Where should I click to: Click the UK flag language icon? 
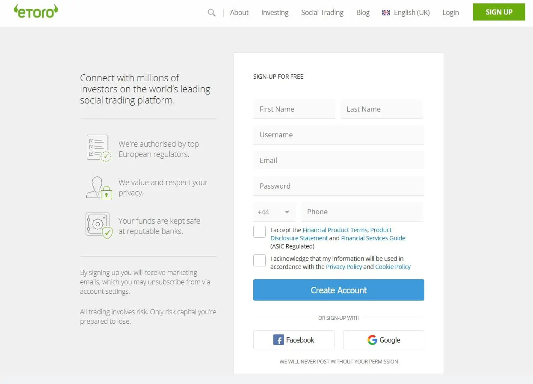click(x=385, y=12)
